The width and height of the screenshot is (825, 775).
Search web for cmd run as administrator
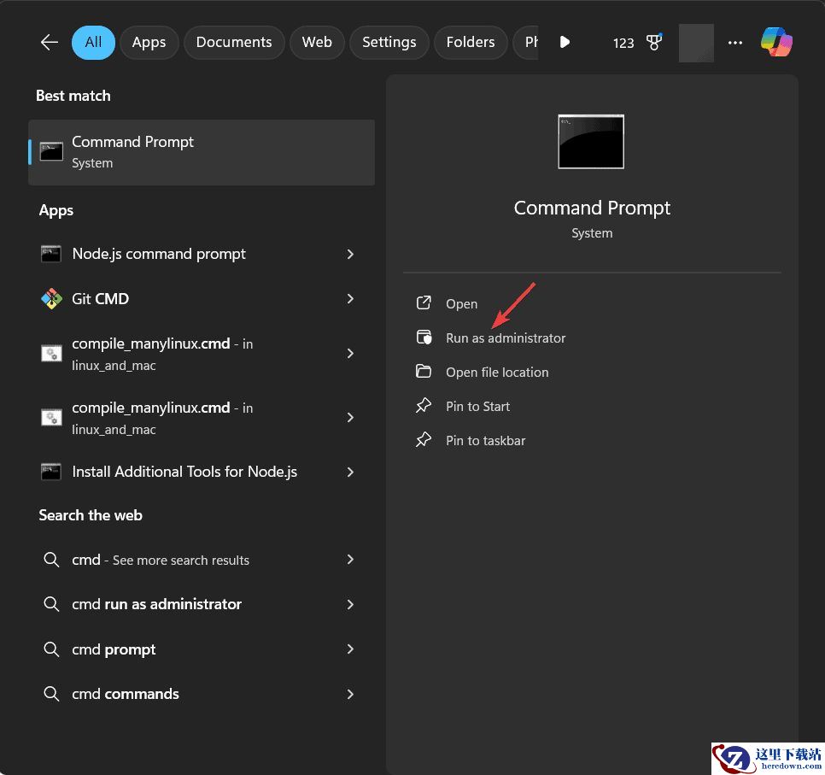click(x=156, y=604)
